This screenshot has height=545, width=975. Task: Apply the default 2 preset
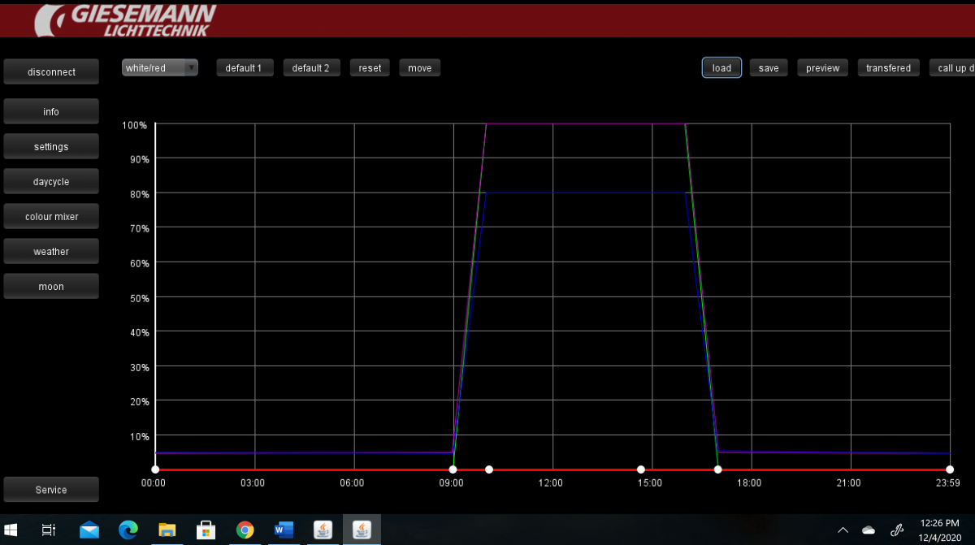point(311,68)
